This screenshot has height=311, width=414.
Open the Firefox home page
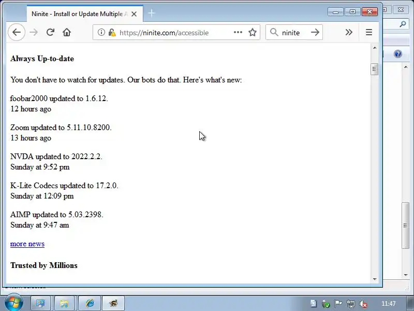pyautogui.click(x=67, y=32)
